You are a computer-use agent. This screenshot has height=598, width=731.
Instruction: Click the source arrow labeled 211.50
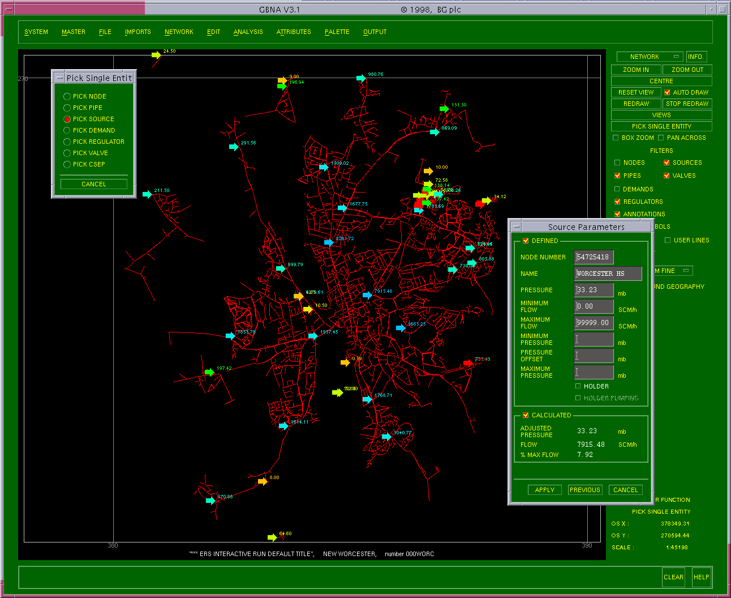pos(147,194)
